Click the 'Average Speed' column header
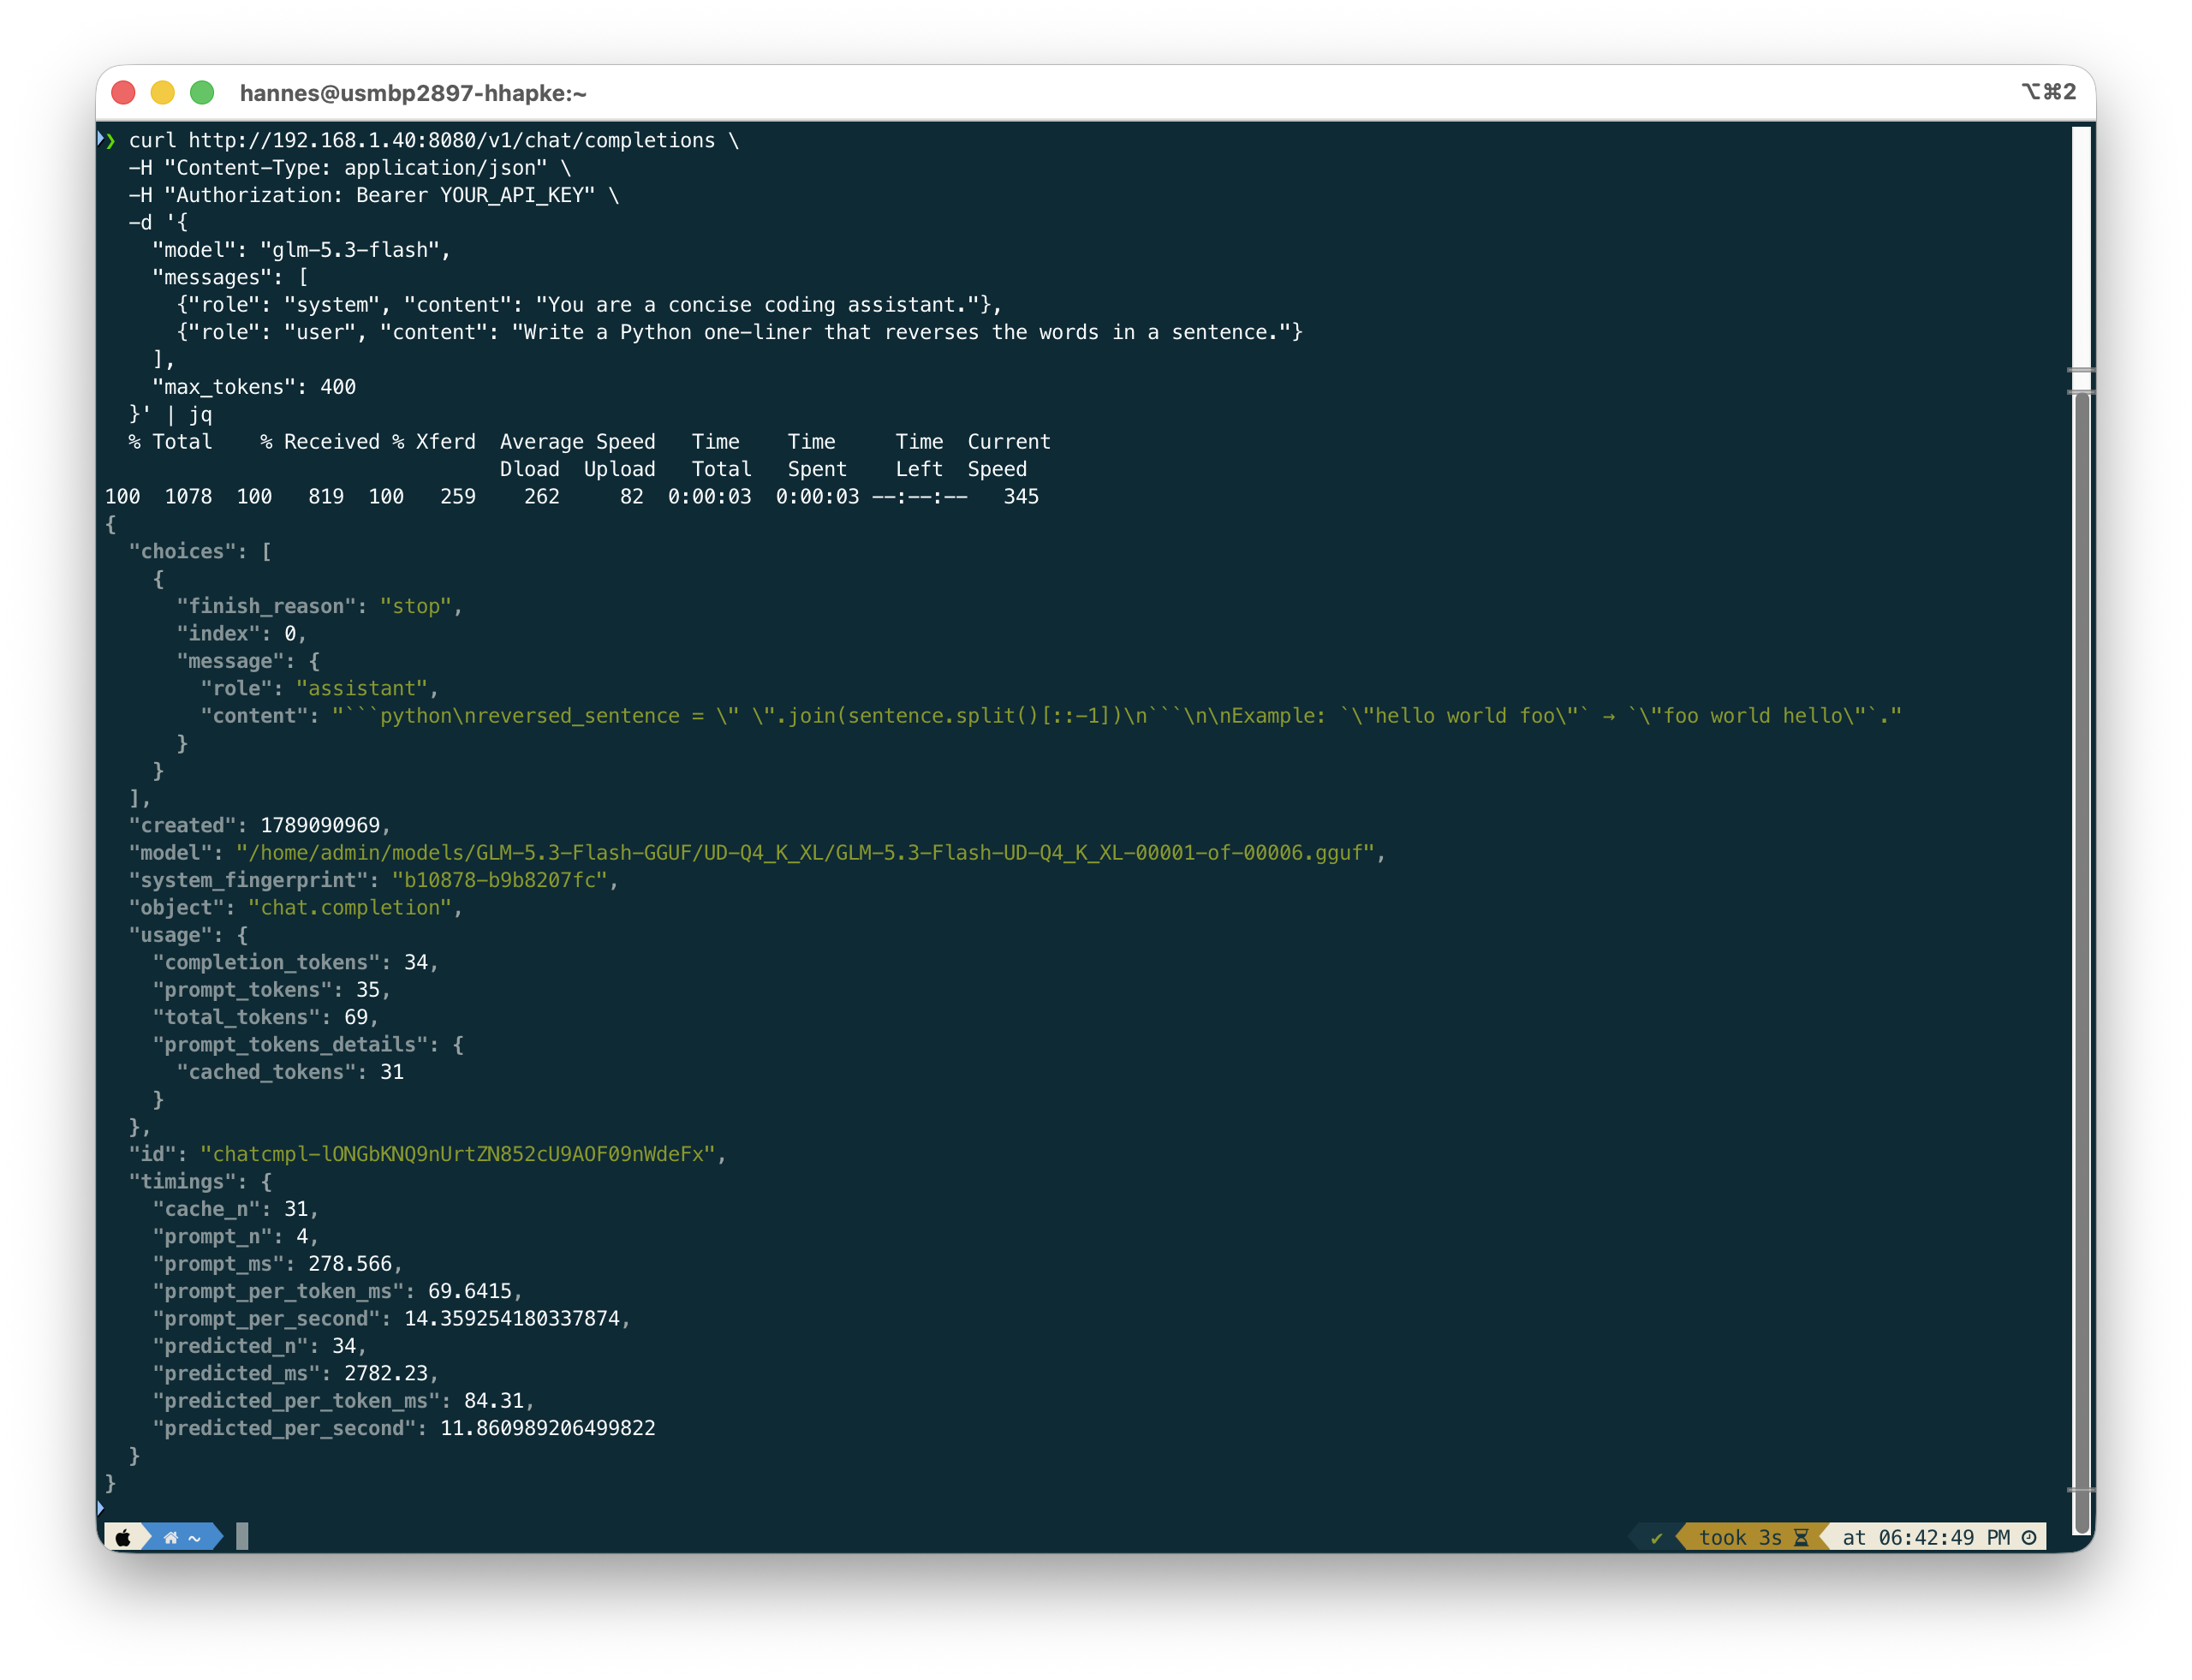 pos(578,442)
